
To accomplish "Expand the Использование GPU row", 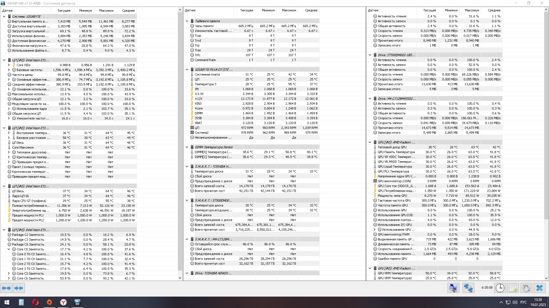I will (x=375, y=230).
